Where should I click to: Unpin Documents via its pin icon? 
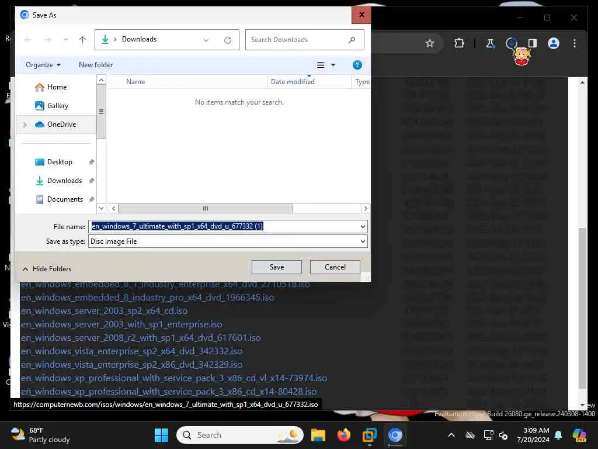[91, 199]
